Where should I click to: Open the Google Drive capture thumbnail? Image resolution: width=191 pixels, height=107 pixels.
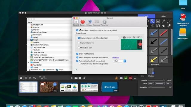coord(69,87)
